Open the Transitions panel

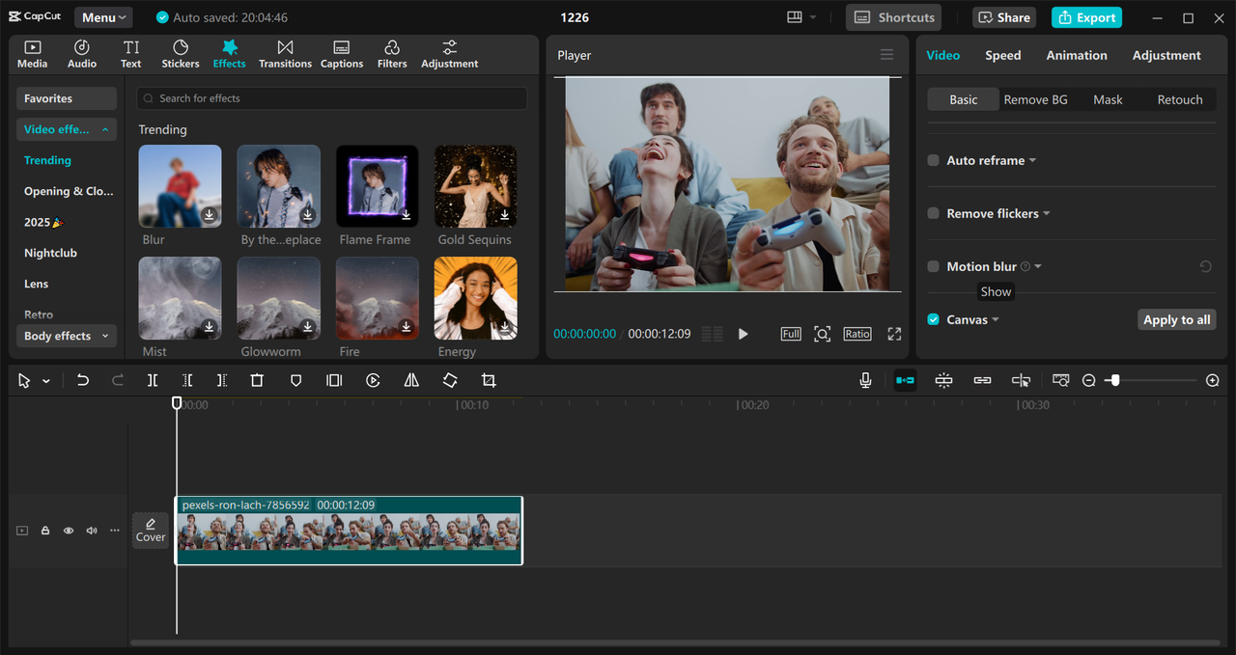coord(285,54)
